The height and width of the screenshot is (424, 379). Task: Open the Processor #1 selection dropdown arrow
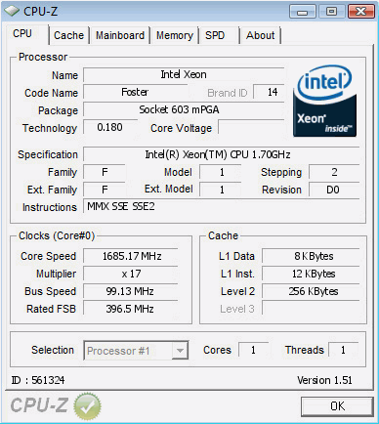(x=180, y=351)
